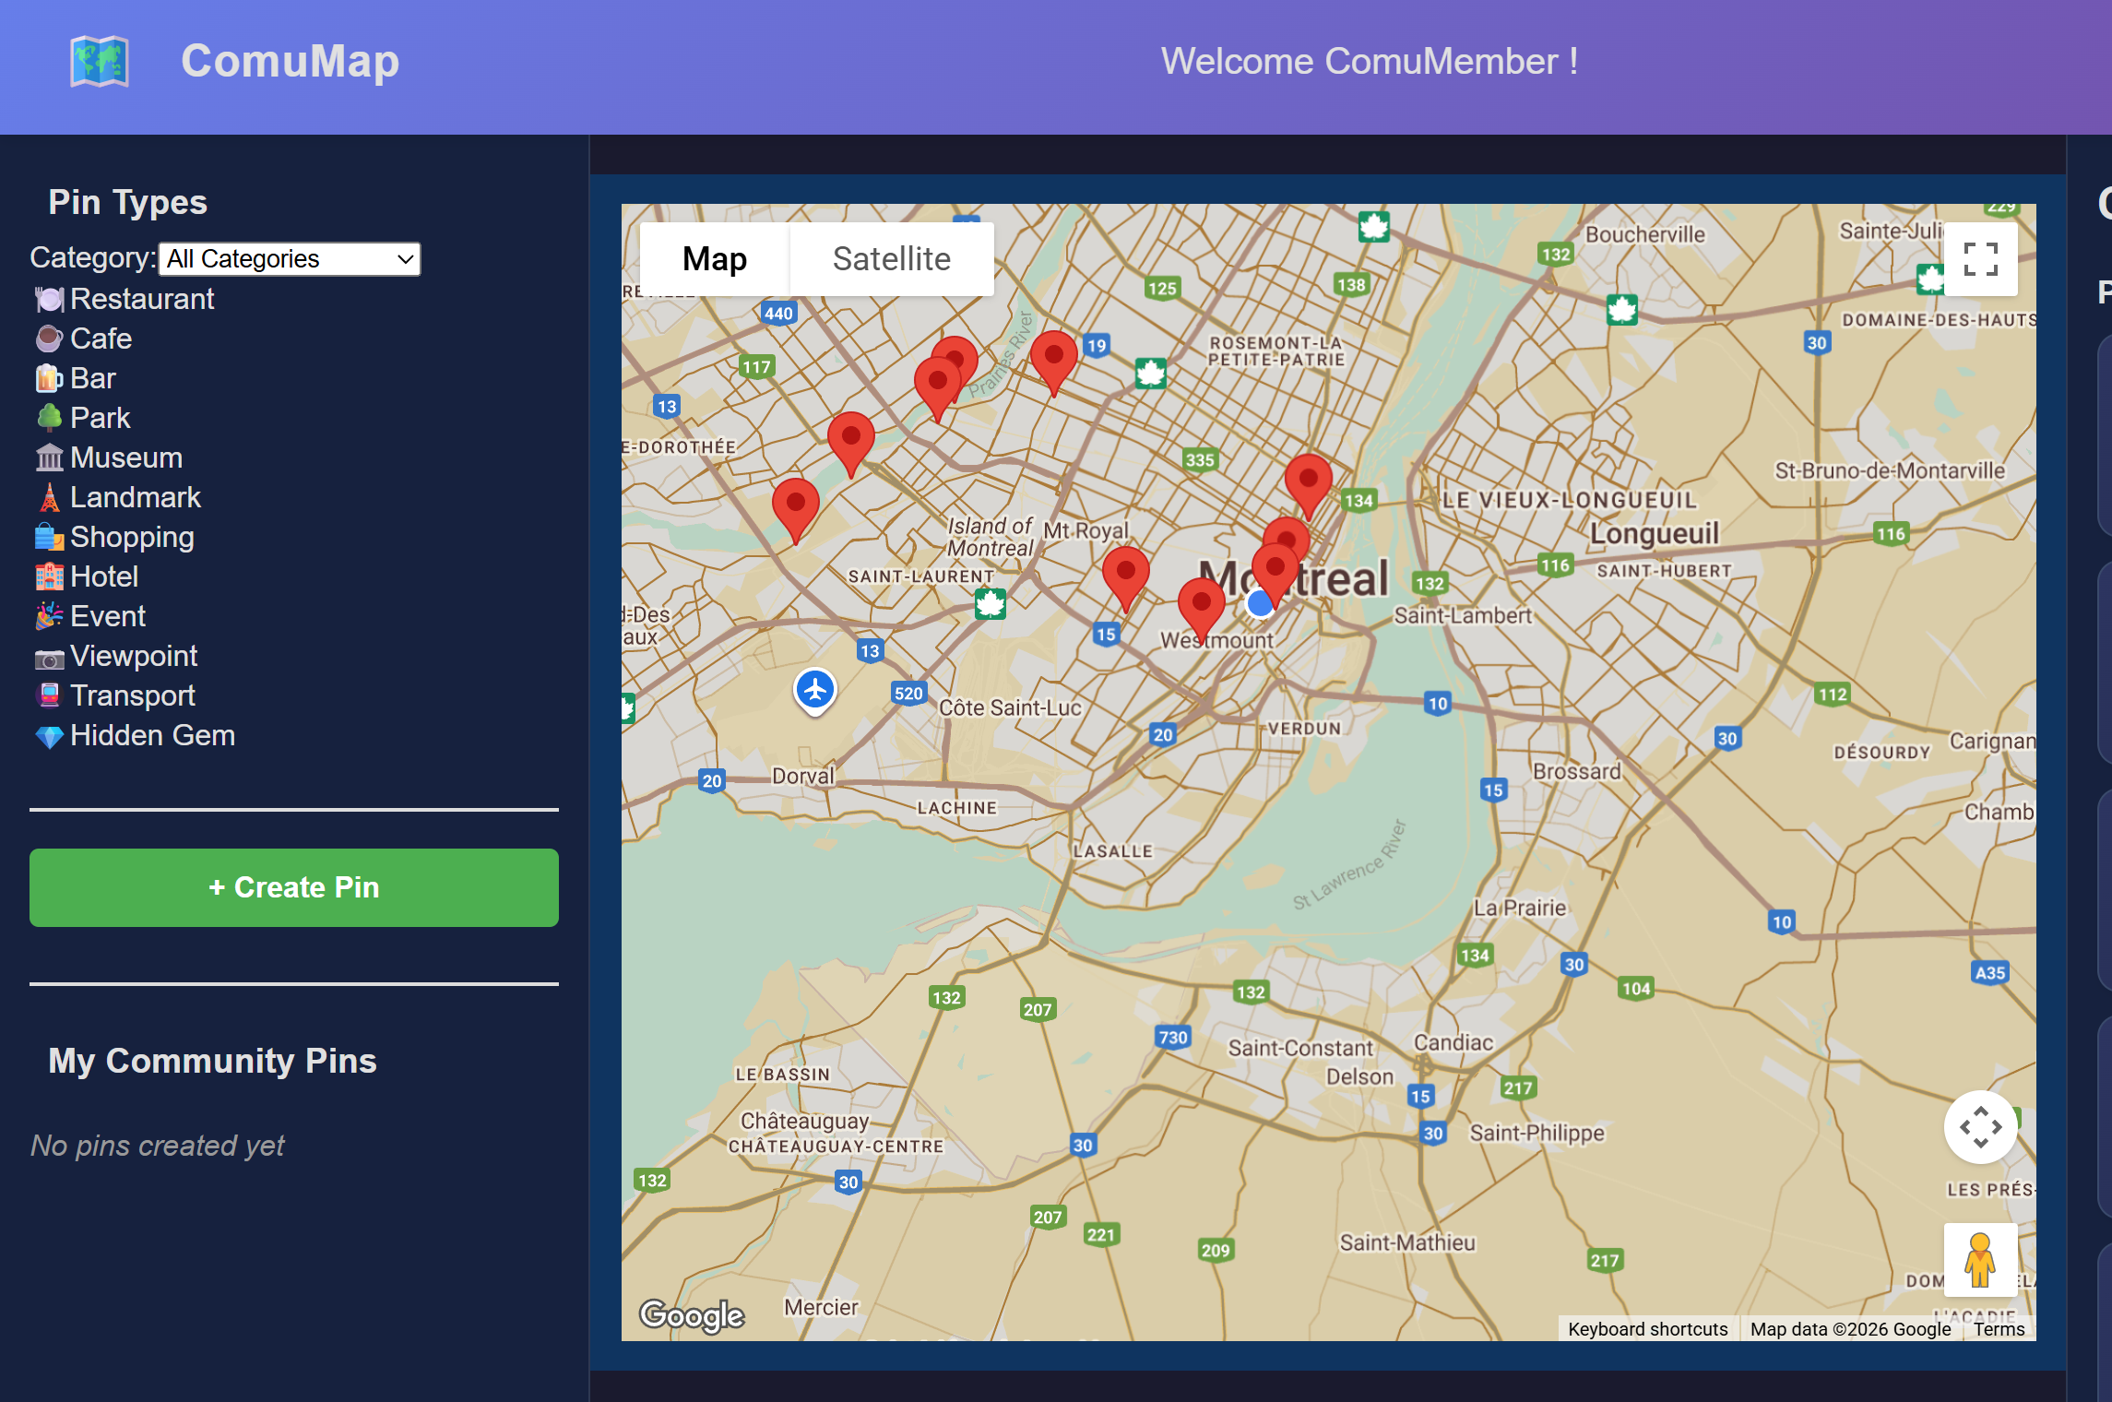This screenshot has width=2112, height=1402.
Task: Toggle fullscreen map view
Action: [x=1980, y=259]
